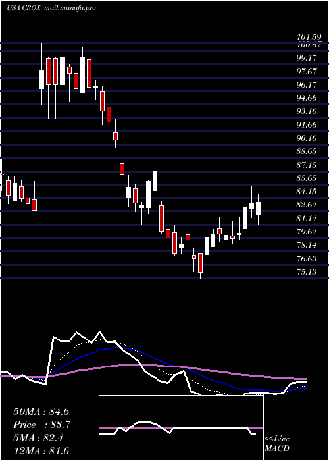Select the 88.65 price axis label
Image resolution: width=329 pixels, height=461 pixels.
coord(307,151)
